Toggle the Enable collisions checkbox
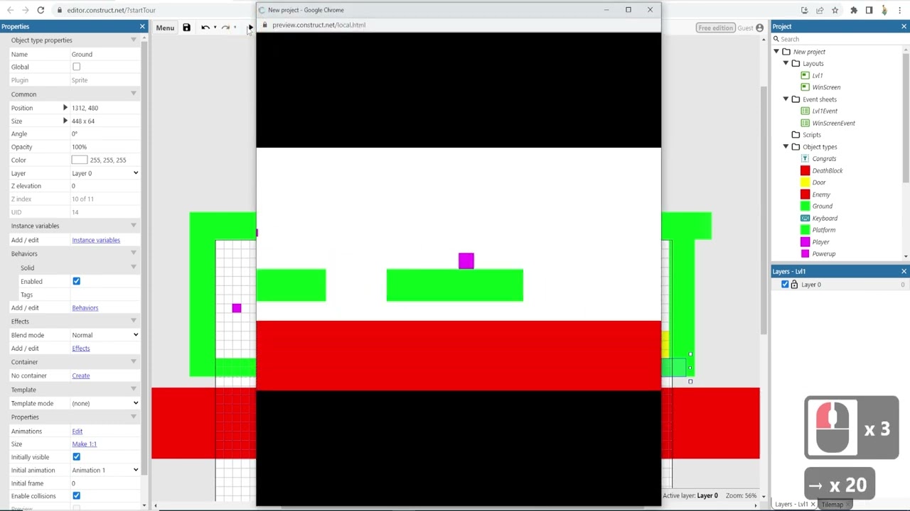Screen dimensions: 910x511 tap(76, 496)
